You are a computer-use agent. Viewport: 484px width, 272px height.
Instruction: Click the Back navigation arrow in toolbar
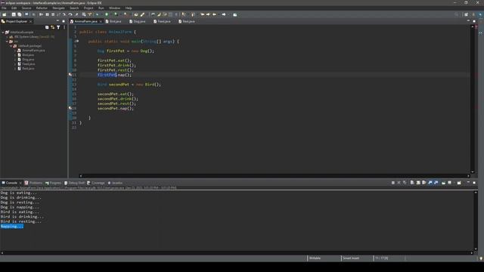pyautogui.click(x=214, y=14)
